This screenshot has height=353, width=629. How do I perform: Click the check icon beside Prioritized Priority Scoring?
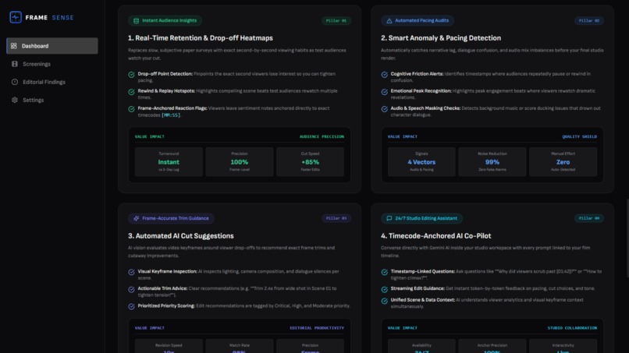[x=131, y=306]
